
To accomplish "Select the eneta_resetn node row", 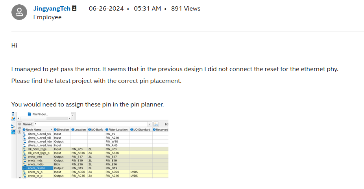I will [37, 168].
